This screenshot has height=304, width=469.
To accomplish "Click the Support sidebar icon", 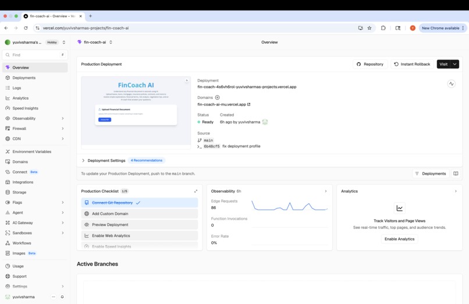I will (x=8, y=277).
